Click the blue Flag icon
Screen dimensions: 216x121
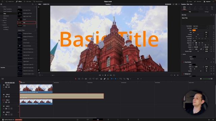[x=112, y=79]
